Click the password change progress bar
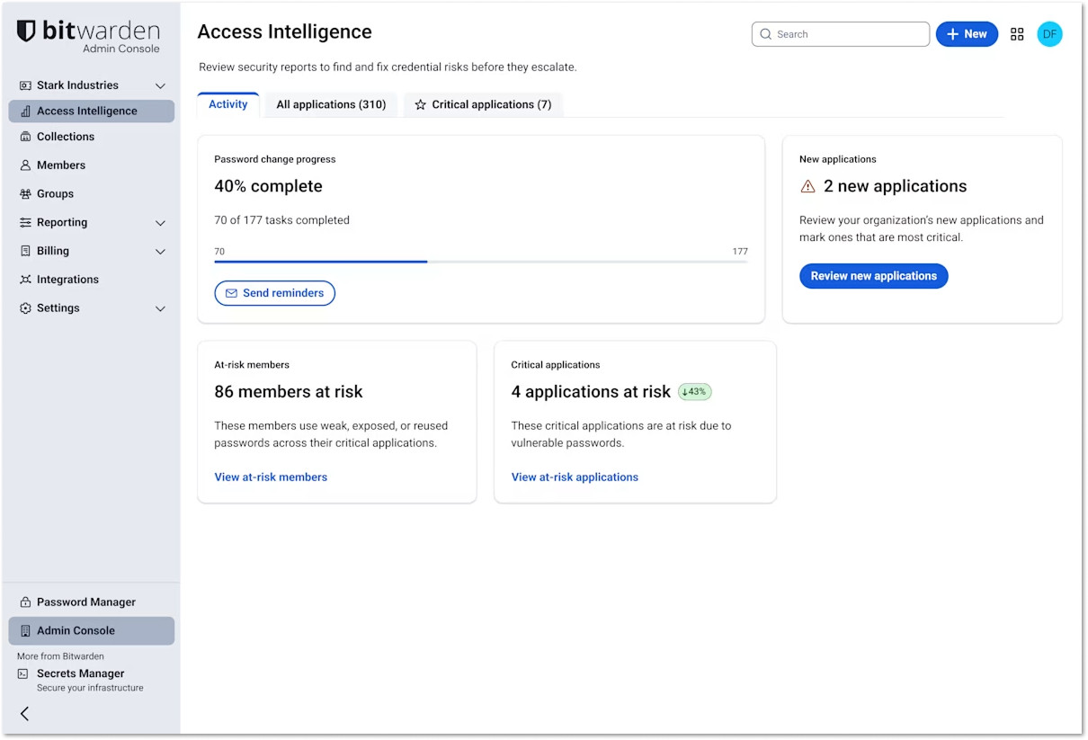 (x=481, y=261)
